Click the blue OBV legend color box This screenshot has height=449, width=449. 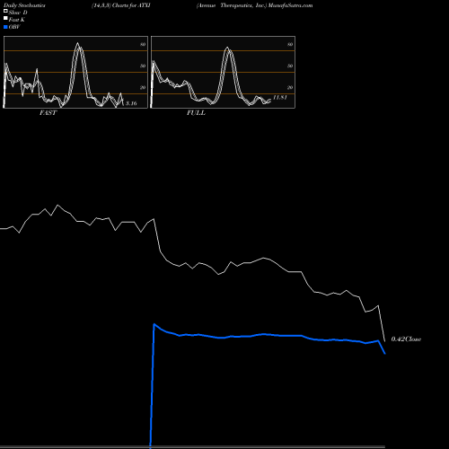(x=5, y=27)
